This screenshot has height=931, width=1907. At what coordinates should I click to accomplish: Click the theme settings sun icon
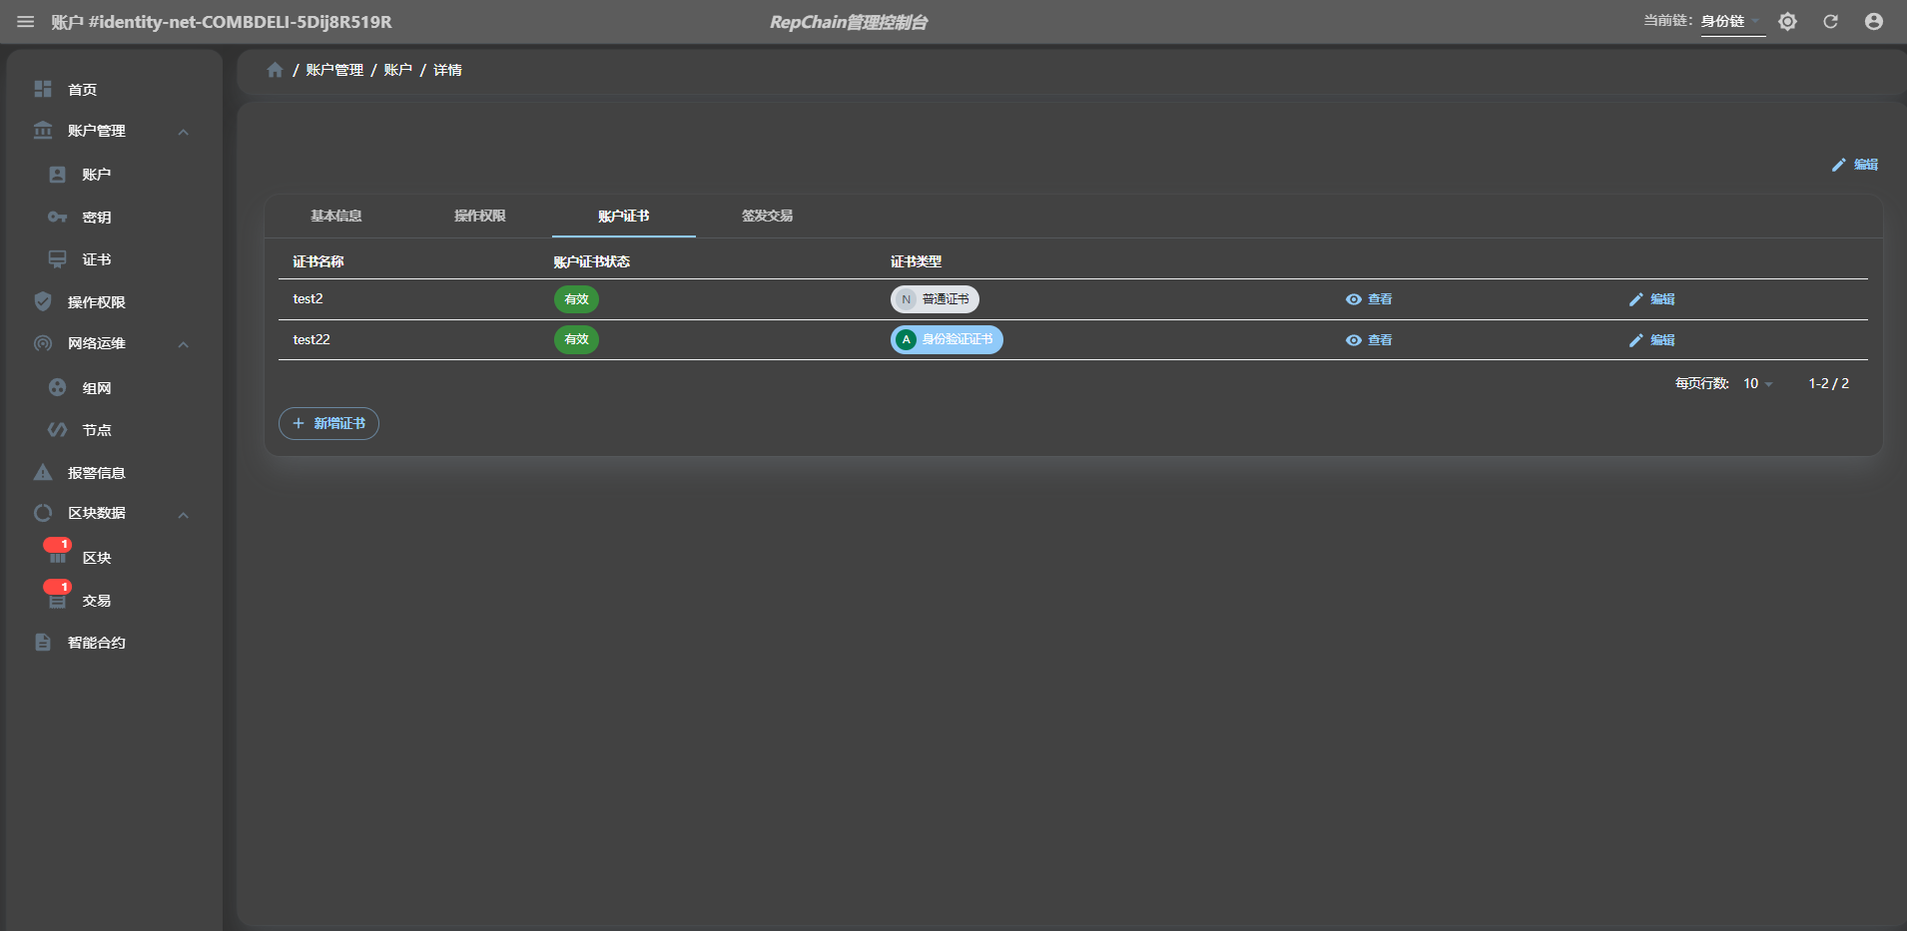point(1787,22)
